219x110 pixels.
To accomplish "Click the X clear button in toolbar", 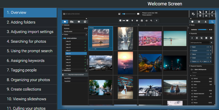I will [x=157, y=20].
